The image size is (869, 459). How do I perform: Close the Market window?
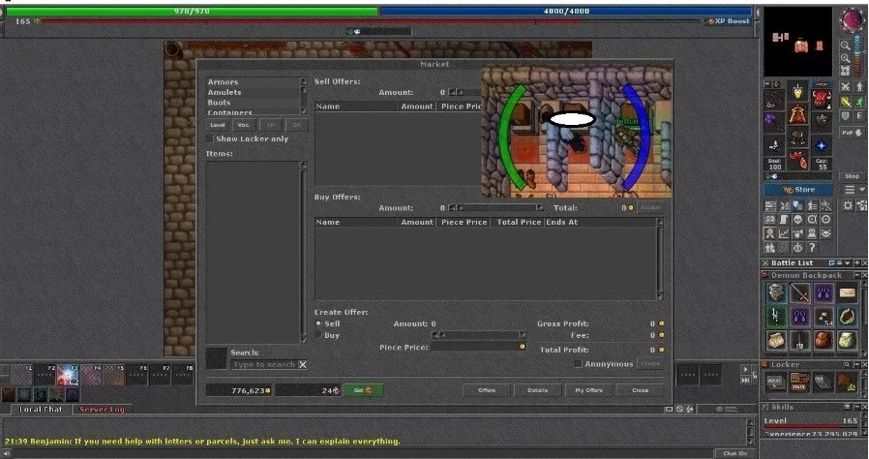pos(640,390)
